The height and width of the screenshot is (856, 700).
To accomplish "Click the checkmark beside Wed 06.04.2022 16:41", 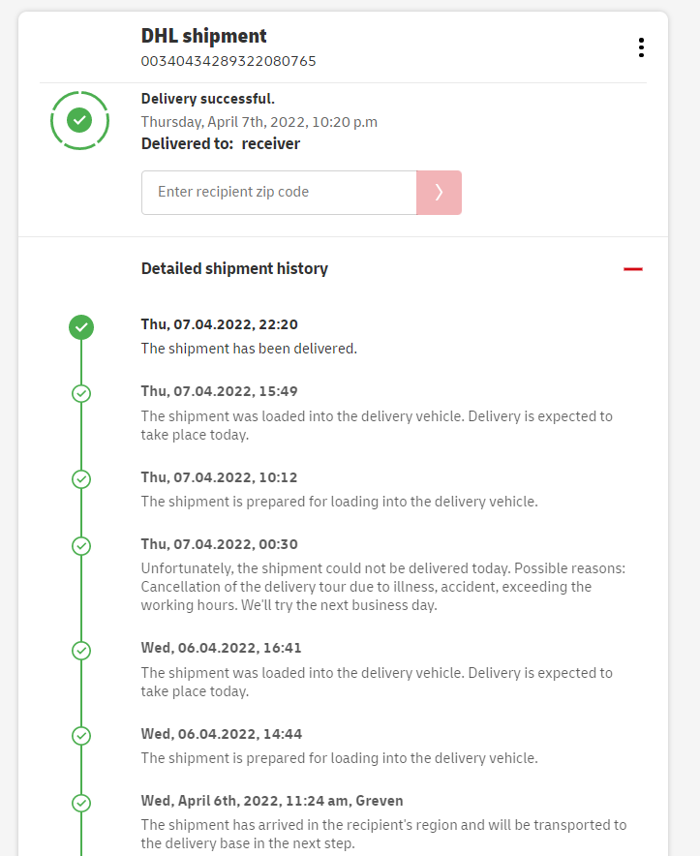I will click(x=81, y=650).
